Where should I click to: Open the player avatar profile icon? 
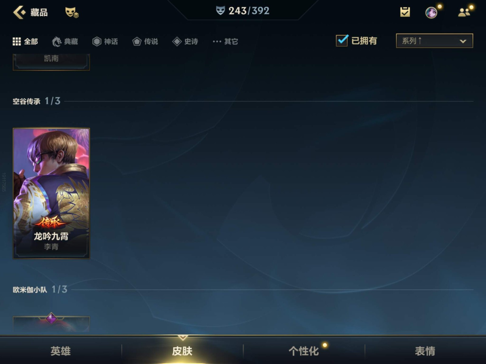(x=431, y=13)
